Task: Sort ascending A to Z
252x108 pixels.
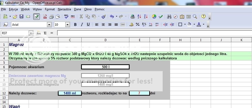Action: point(139,16)
